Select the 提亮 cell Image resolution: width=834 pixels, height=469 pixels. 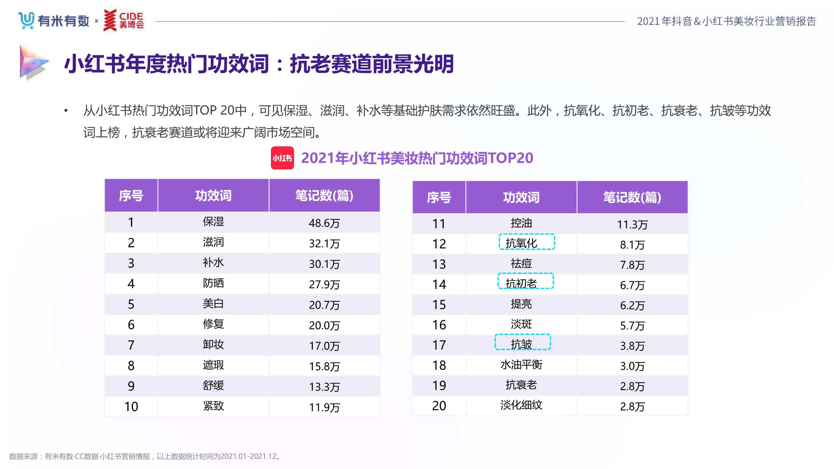521,304
